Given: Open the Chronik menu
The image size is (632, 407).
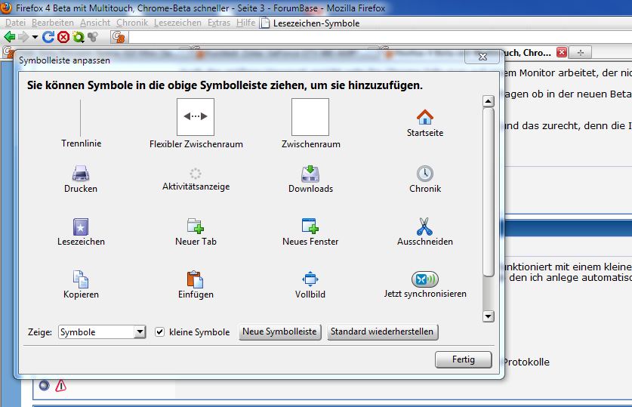Looking at the screenshot, I should 132,23.
